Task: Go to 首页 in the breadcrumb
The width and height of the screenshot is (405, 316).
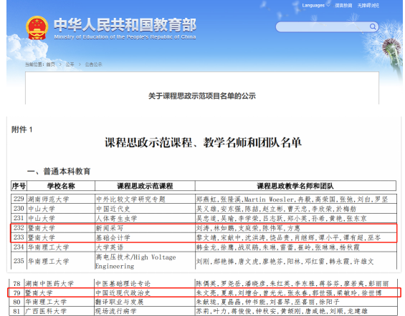Action: pos(51,64)
